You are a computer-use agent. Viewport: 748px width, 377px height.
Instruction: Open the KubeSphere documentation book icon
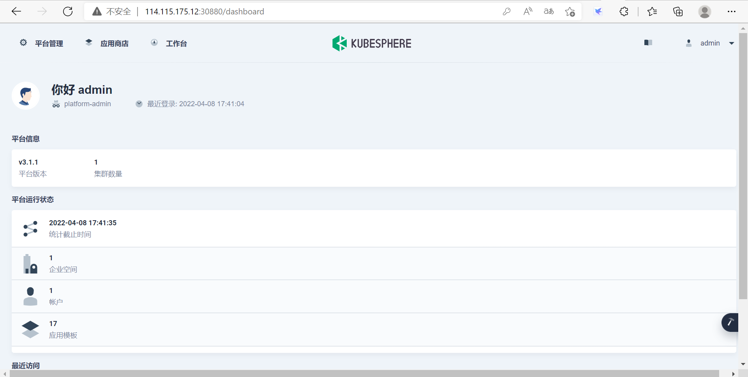point(648,43)
